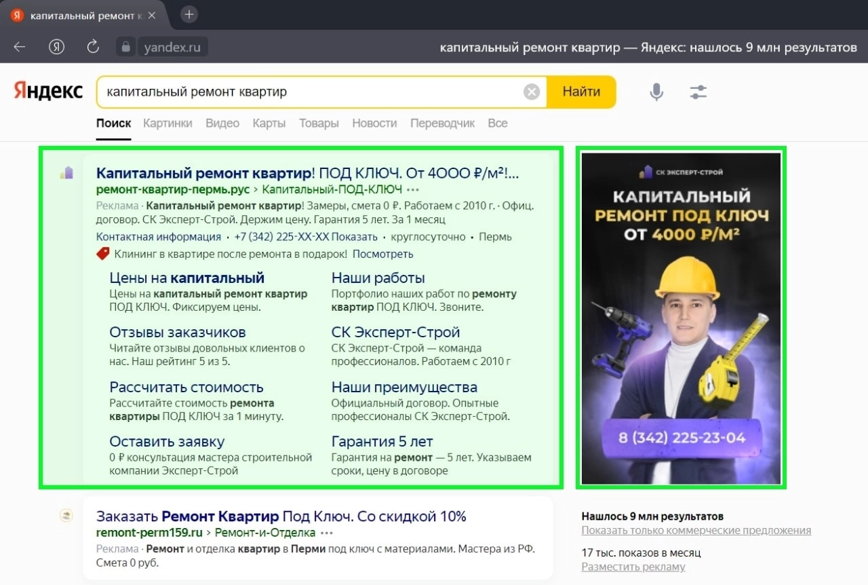Click the building favicon of first ad
The width and height of the screenshot is (868, 585).
pyautogui.click(x=66, y=172)
